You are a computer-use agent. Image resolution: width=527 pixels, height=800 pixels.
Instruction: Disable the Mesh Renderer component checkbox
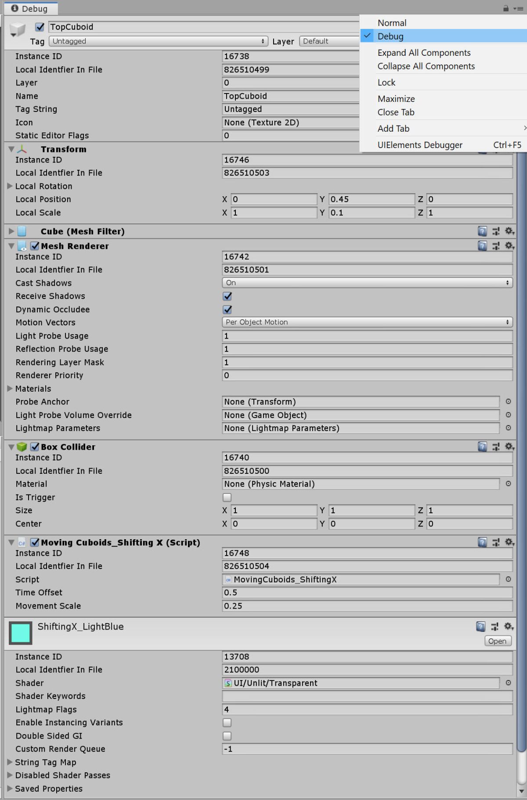pyautogui.click(x=35, y=246)
